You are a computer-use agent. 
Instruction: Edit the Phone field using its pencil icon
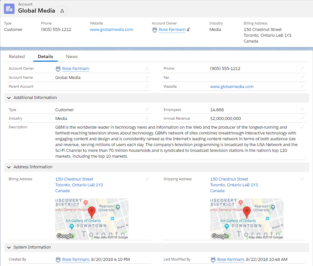tap(302, 69)
